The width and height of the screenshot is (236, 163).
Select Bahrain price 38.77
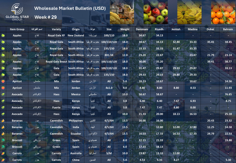(x=228, y=62)
